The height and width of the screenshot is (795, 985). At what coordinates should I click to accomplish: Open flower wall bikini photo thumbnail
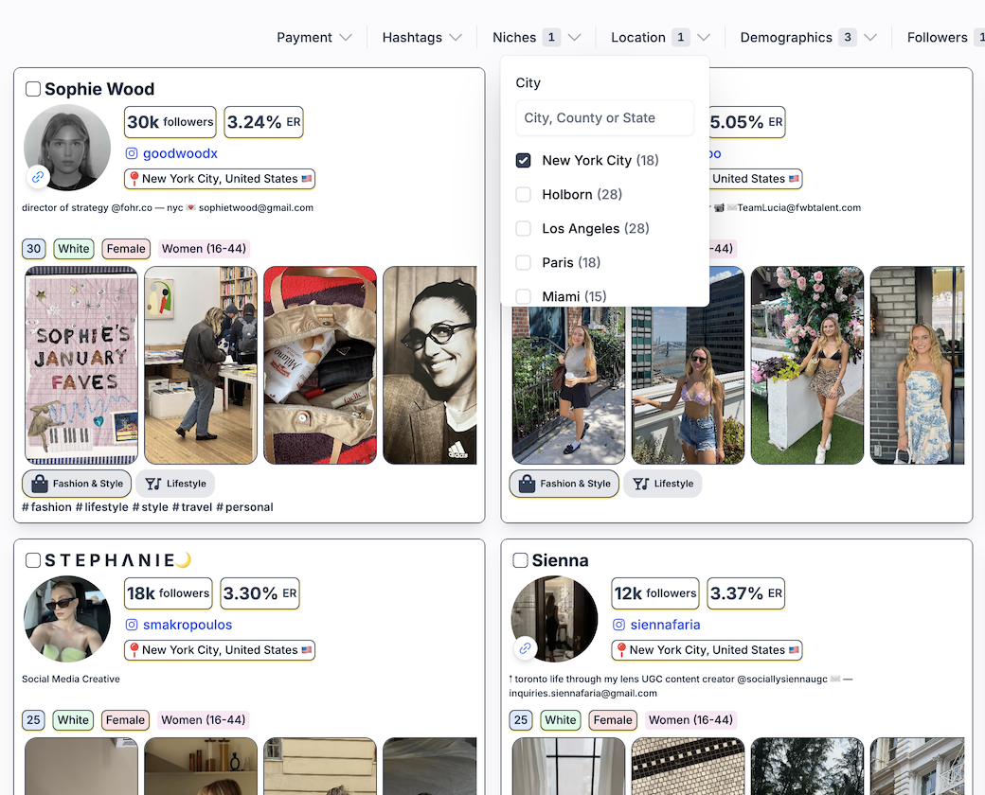coord(807,365)
